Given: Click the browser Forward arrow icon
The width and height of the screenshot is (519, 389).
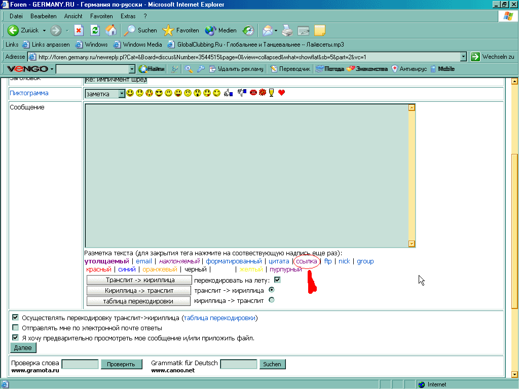Looking at the screenshot, I should click(56, 30).
